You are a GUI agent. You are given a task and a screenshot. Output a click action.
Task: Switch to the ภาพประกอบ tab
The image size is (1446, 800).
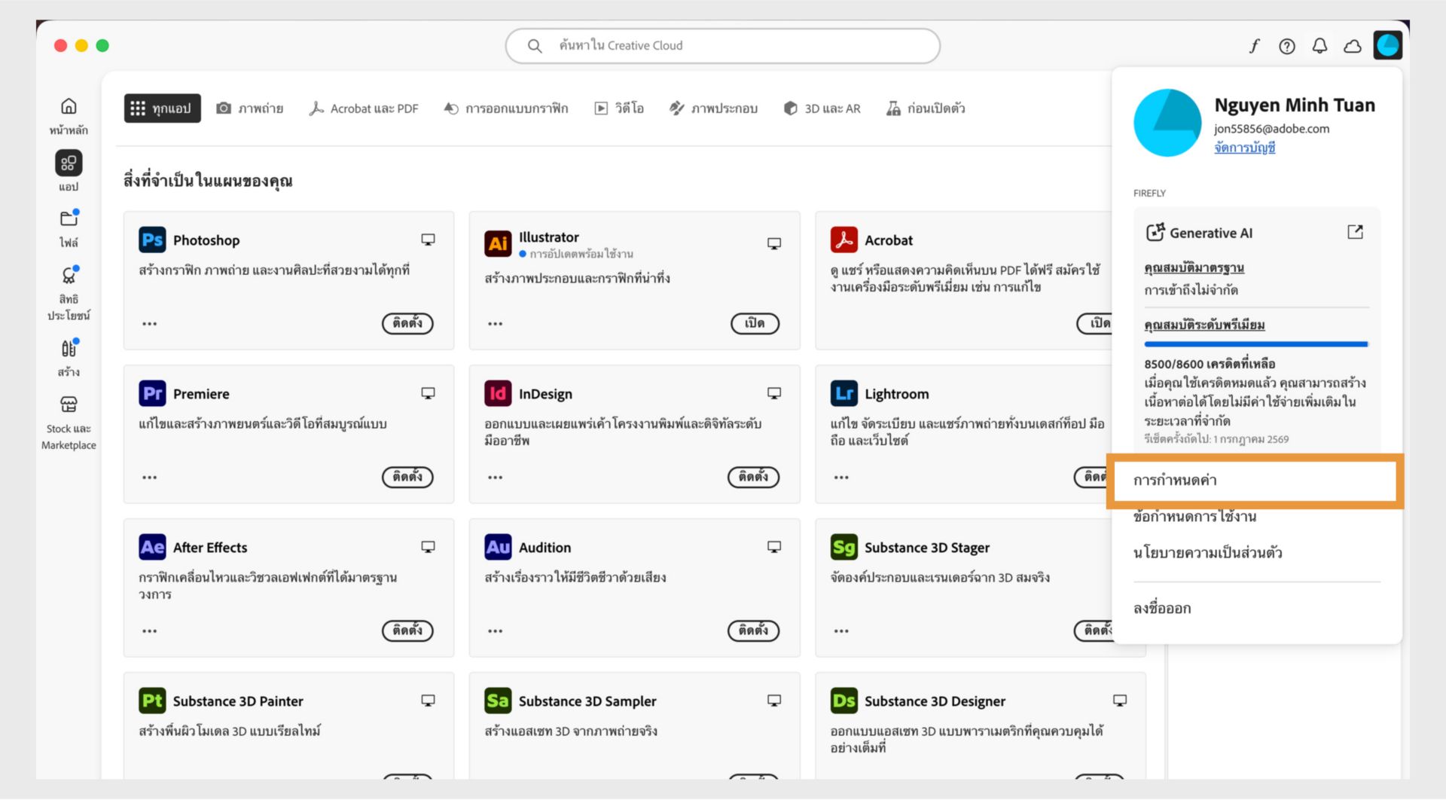(714, 108)
